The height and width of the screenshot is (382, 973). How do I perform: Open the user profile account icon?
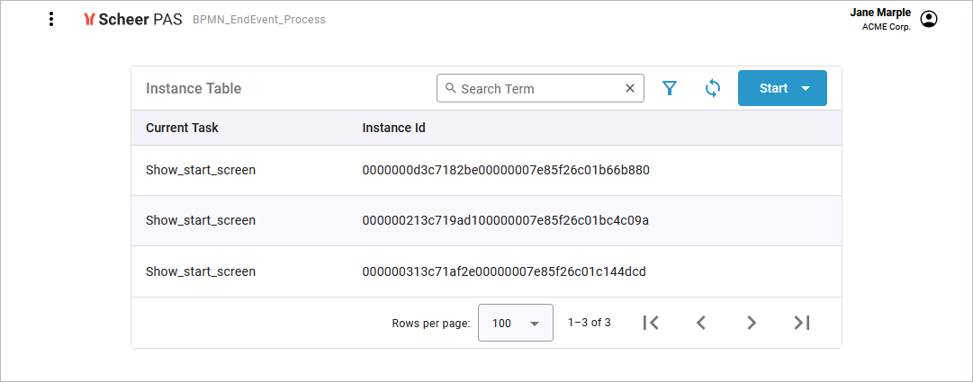click(x=929, y=19)
